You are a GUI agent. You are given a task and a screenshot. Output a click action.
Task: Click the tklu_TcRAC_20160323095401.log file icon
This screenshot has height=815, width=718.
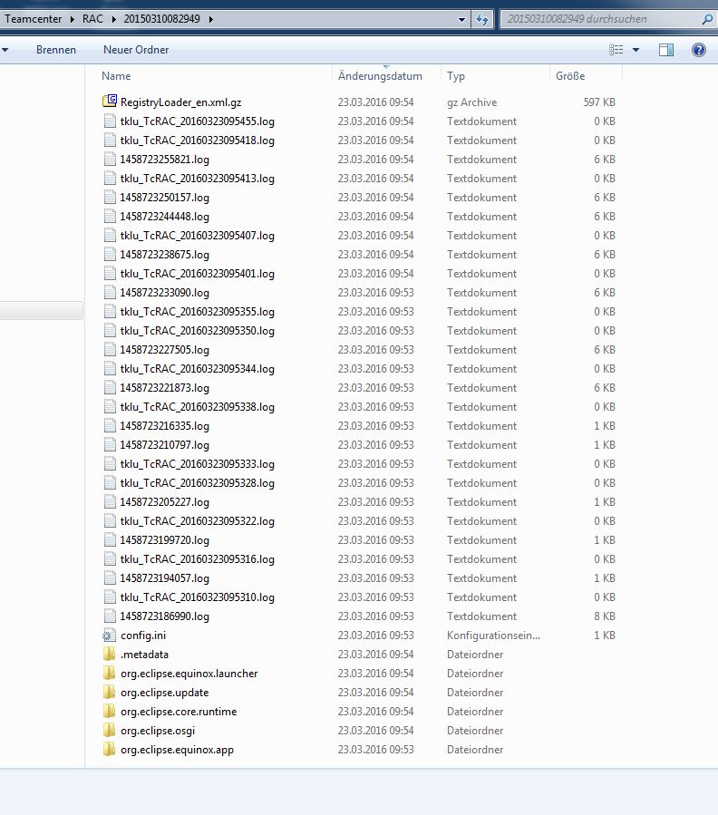[110, 274]
